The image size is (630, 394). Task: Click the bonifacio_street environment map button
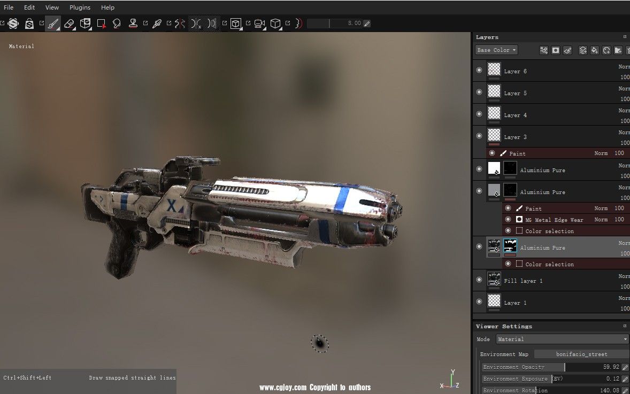point(581,354)
